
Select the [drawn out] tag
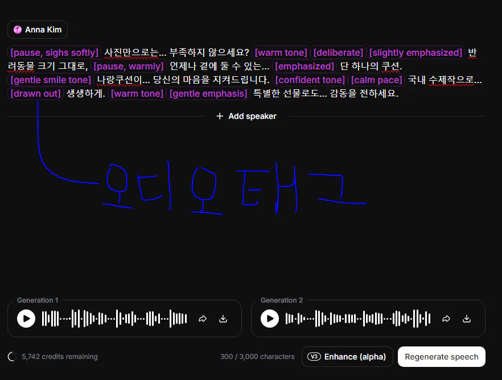(35, 94)
